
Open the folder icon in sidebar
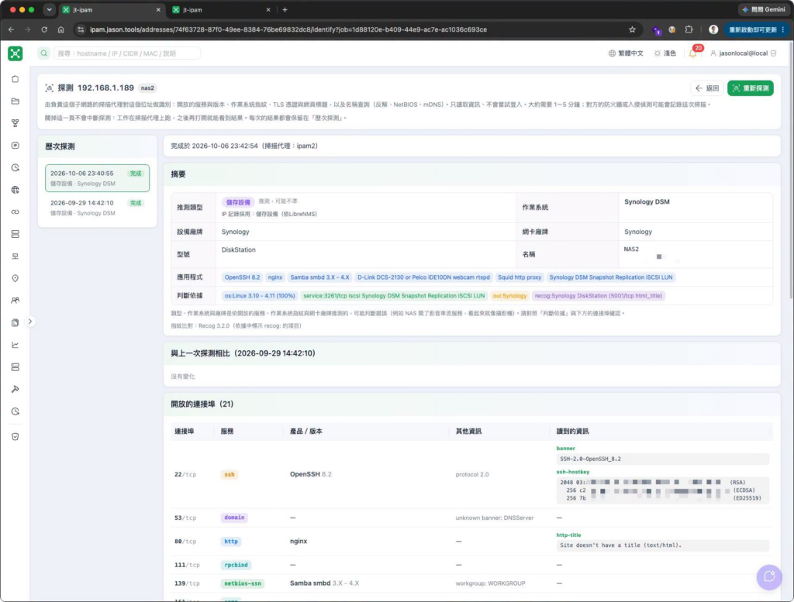(x=16, y=101)
